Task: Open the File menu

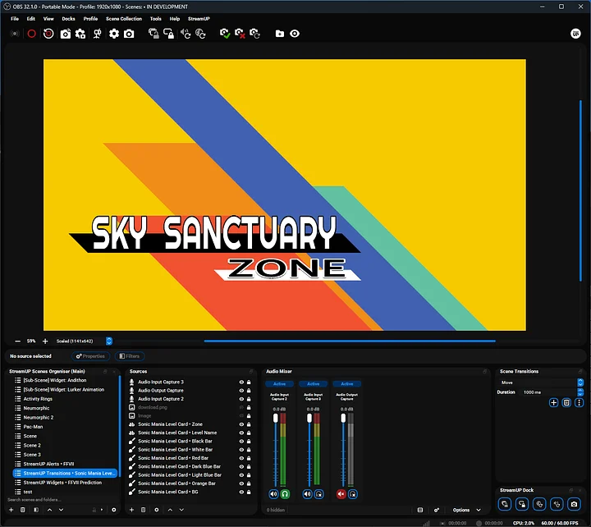Action: (15, 19)
